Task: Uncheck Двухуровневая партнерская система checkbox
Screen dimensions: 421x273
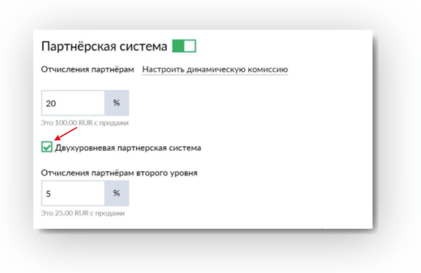Action: [x=47, y=147]
